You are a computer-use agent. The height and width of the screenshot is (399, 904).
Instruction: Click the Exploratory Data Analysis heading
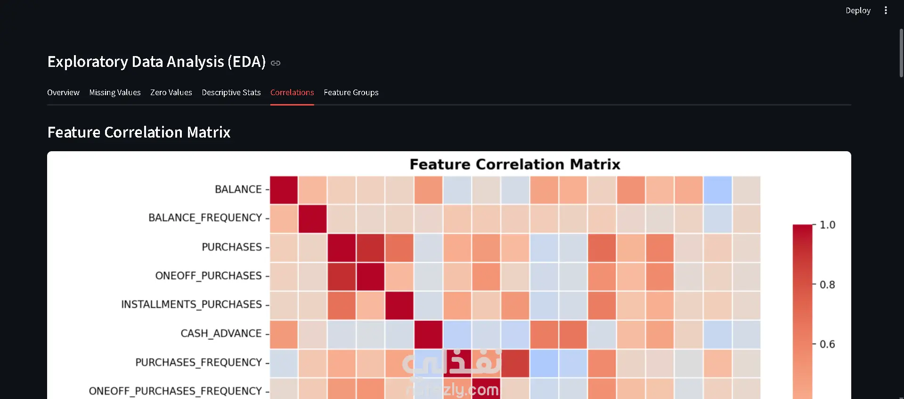(156, 62)
